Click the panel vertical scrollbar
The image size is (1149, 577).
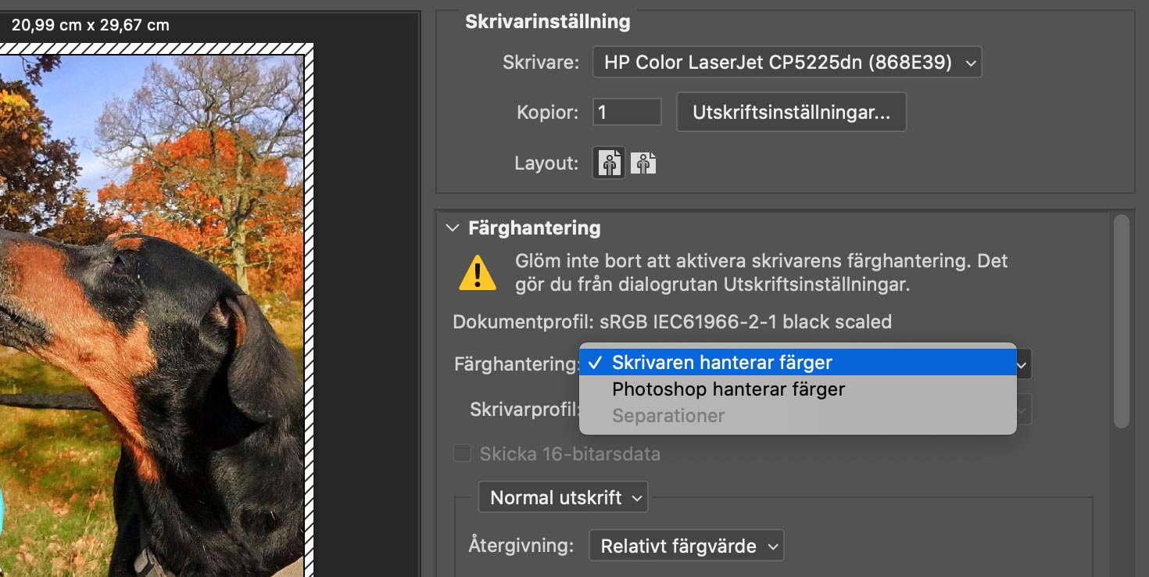pyautogui.click(x=1122, y=321)
